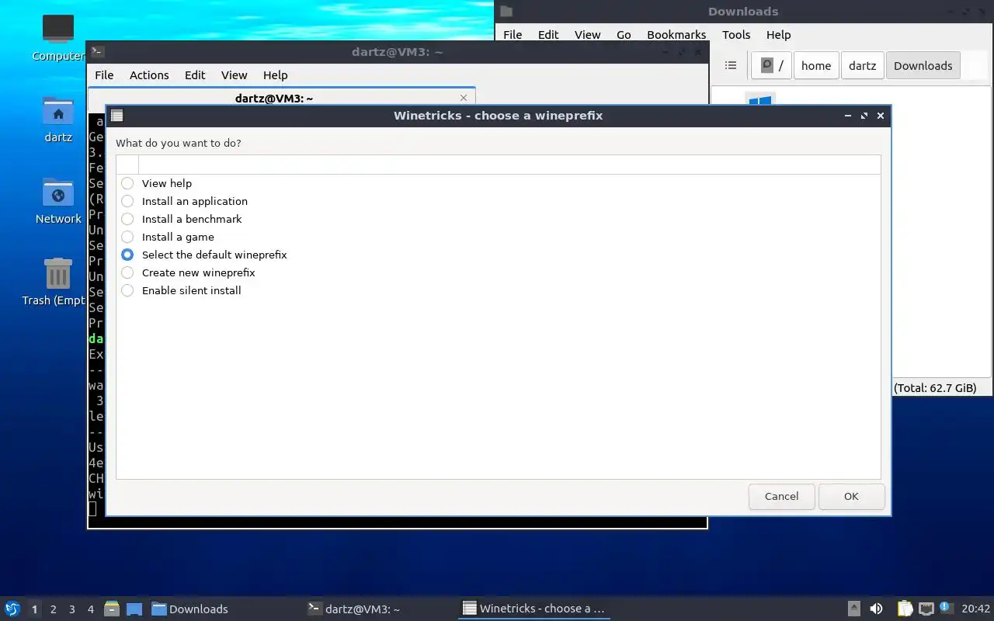Open the Go menu in Downloads window
994x621 pixels.
point(624,35)
